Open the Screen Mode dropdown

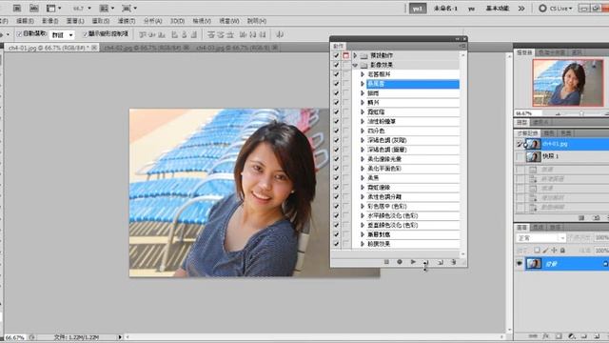click(129, 8)
